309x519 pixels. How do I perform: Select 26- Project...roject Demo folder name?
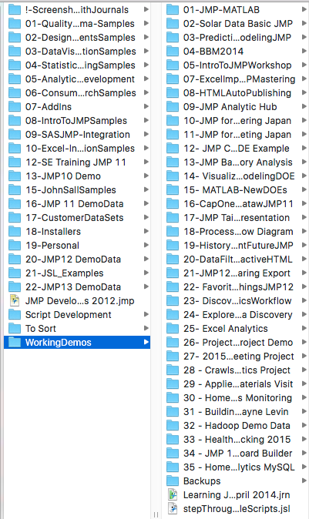(x=238, y=342)
